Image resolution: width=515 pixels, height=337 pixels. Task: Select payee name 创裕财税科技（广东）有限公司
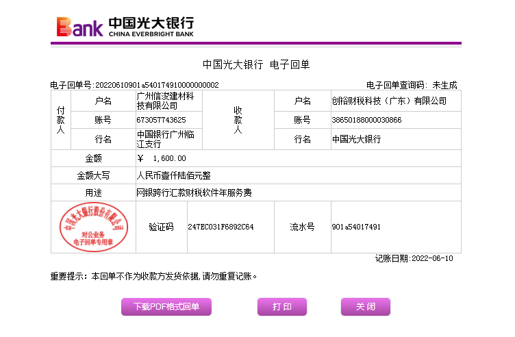point(389,101)
